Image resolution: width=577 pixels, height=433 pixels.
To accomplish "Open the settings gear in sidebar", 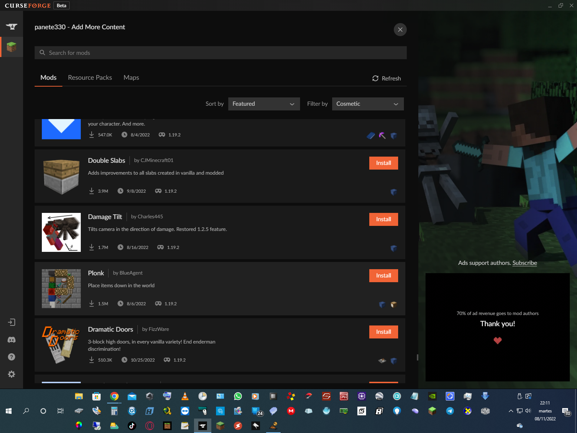I will tap(12, 374).
